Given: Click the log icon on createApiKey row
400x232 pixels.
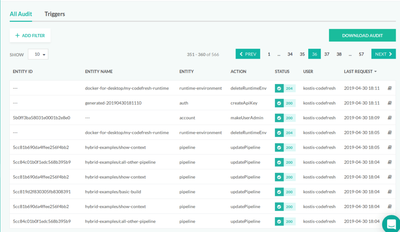Looking at the screenshot, I should coord(389,103).
